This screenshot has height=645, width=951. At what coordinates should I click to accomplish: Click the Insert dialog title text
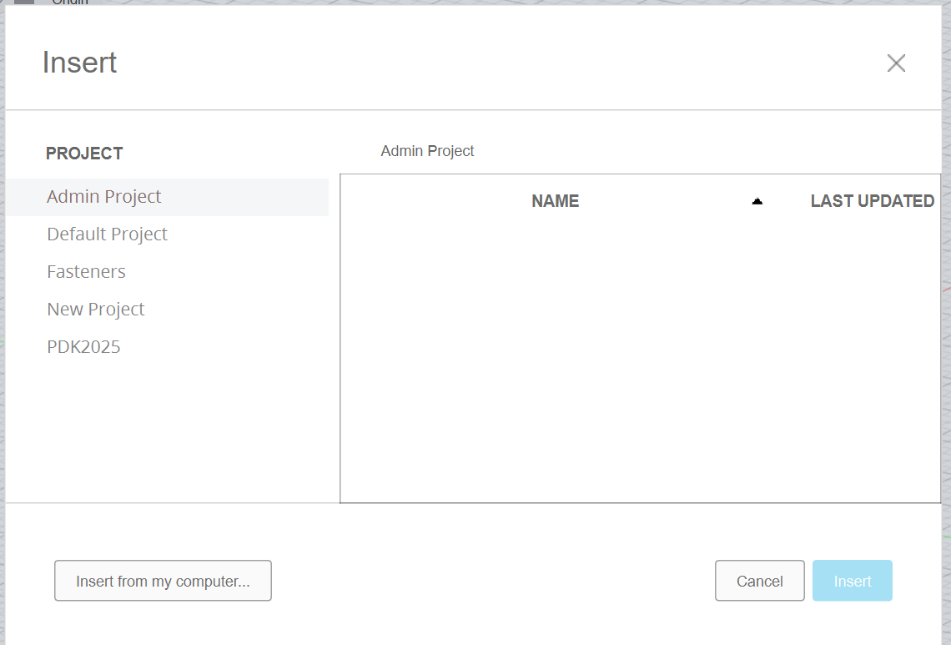pyautogui.click(x=79, y=63)
